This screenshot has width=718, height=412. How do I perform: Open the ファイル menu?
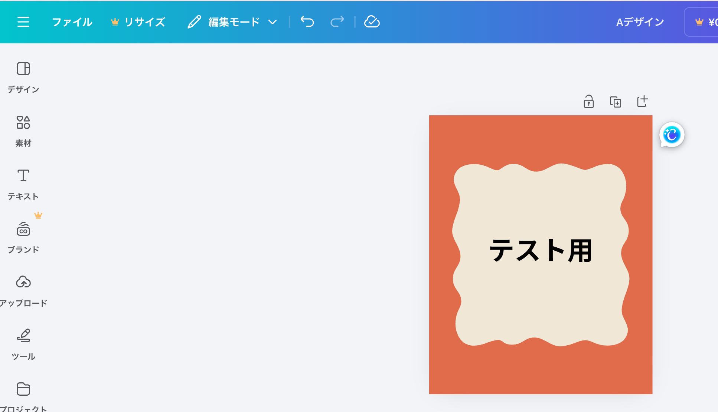pos(72,22)
